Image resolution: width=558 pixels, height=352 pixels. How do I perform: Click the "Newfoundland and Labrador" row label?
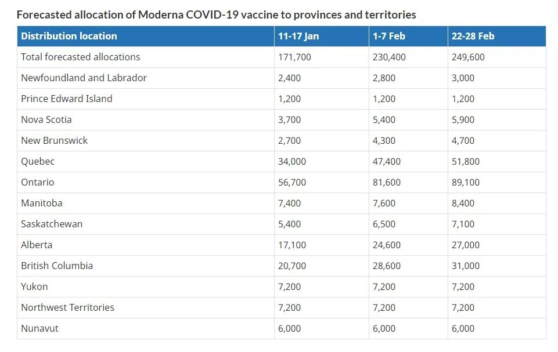[84, 78]
